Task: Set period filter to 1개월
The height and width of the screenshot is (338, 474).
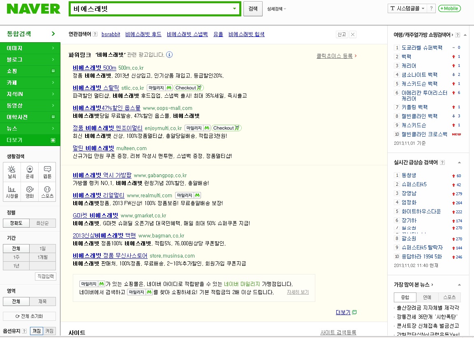Action: click(43, 257)
